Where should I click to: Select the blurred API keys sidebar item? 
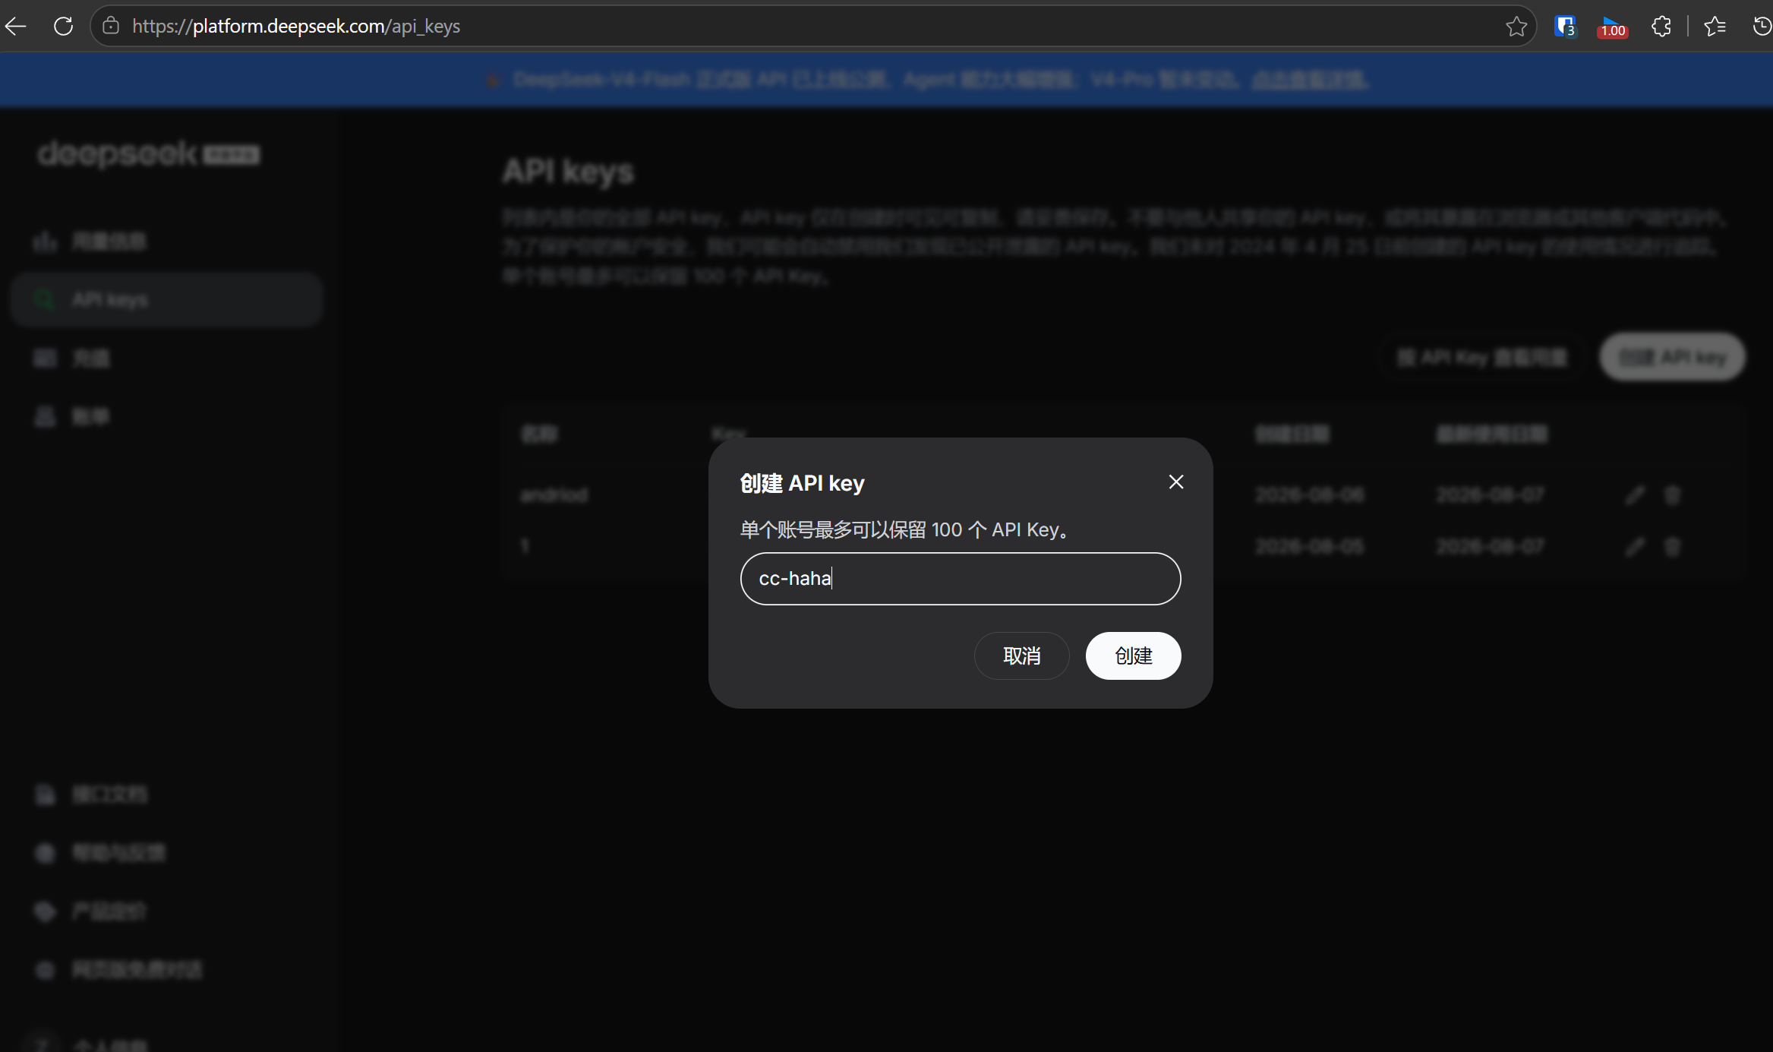coord(167,300)
